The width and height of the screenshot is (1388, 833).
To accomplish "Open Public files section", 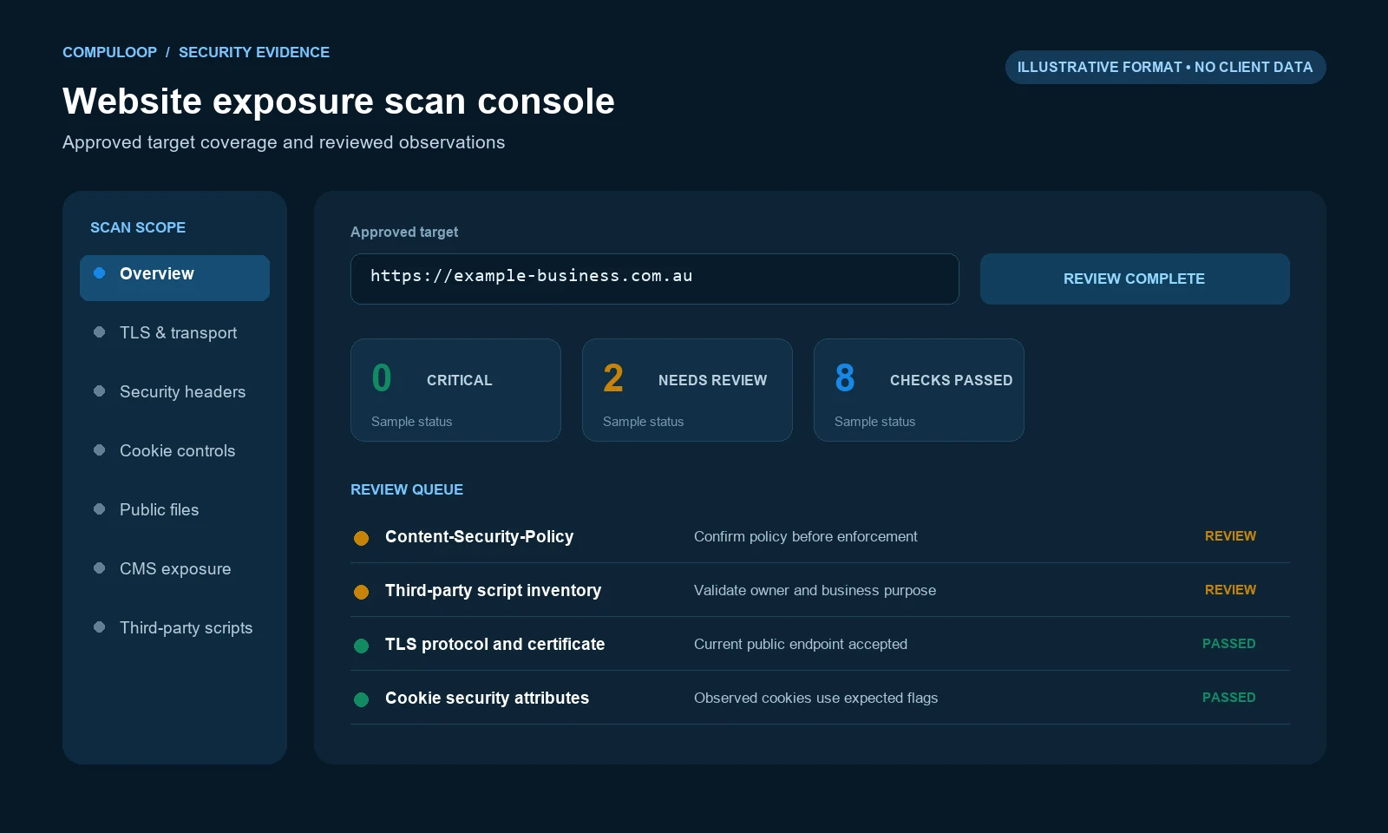I will pos(174,510).
